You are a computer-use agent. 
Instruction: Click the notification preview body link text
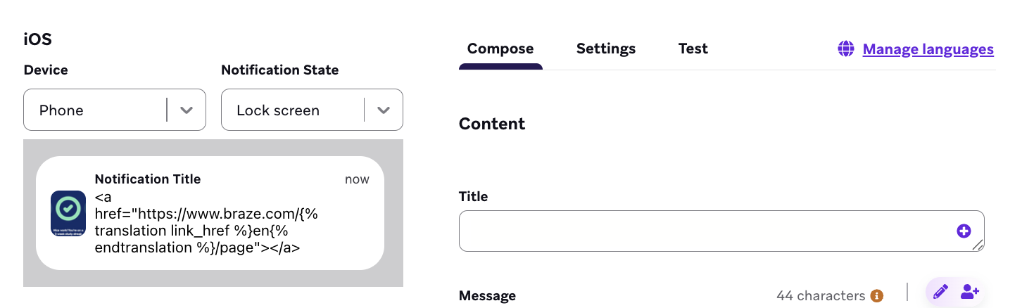click(x=206, y=222)
